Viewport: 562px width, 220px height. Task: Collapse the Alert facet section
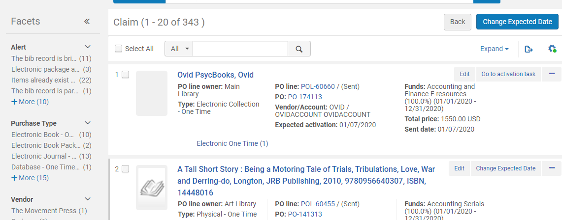coord(88,47)
